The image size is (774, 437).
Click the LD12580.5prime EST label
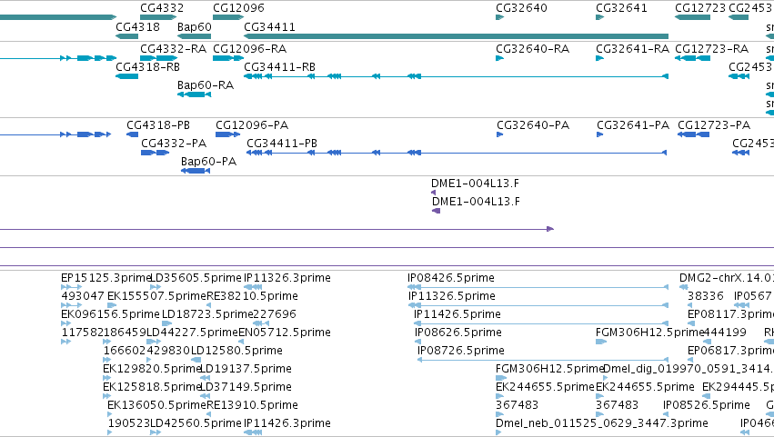(236, 352)
